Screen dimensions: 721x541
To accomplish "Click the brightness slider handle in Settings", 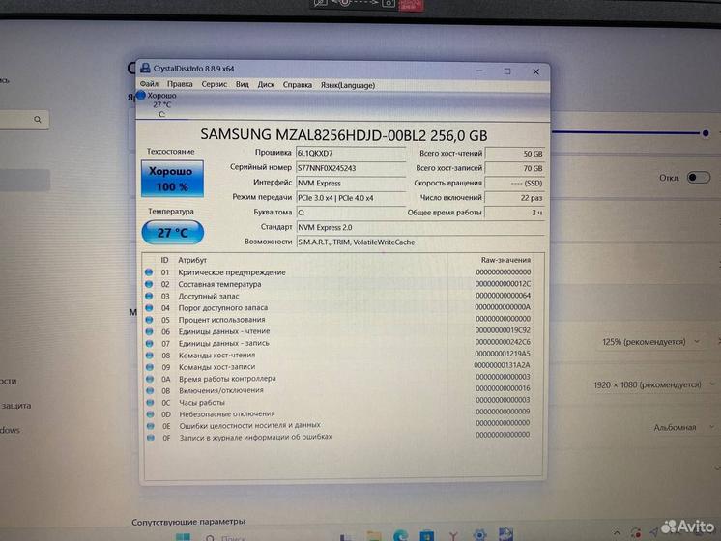I will tap(706, 133).
